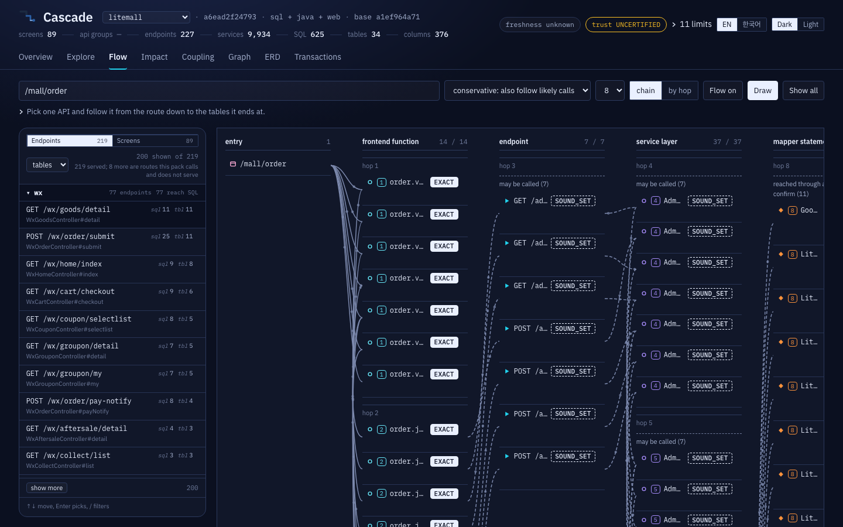843x527 pixels.
Task: Click the play triangle on the last GET /ad… endpoint
Action: 507,286
